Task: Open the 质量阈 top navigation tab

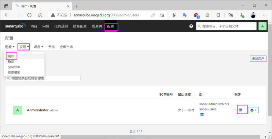Action: pyautogui.click(x=97, y=26)
